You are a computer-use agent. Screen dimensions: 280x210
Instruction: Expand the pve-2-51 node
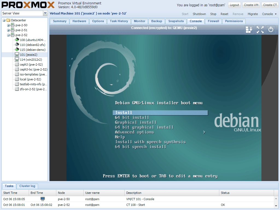(x=8, y=30)
